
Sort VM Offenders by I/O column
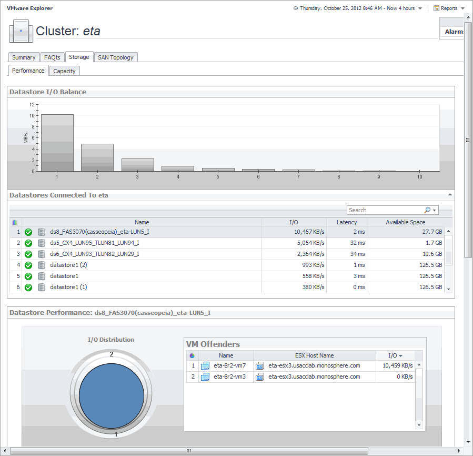395,356
